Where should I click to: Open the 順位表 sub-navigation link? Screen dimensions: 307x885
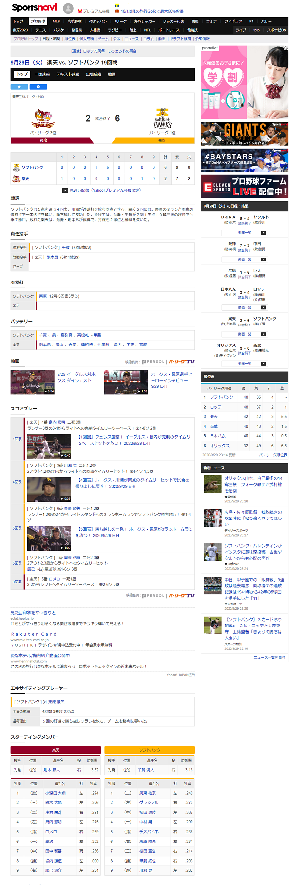point(70,38)
